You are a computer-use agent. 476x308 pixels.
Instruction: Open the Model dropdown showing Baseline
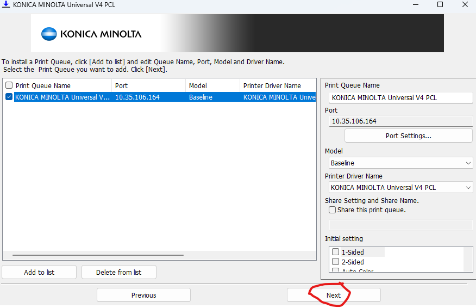click(x=401, y=163)
